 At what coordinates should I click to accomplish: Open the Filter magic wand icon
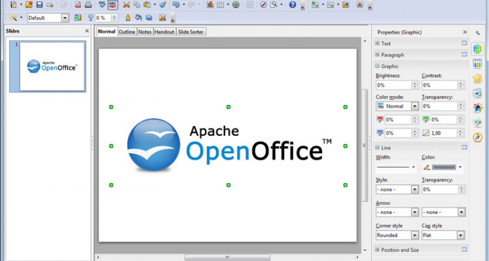click(x=14, y=18)
